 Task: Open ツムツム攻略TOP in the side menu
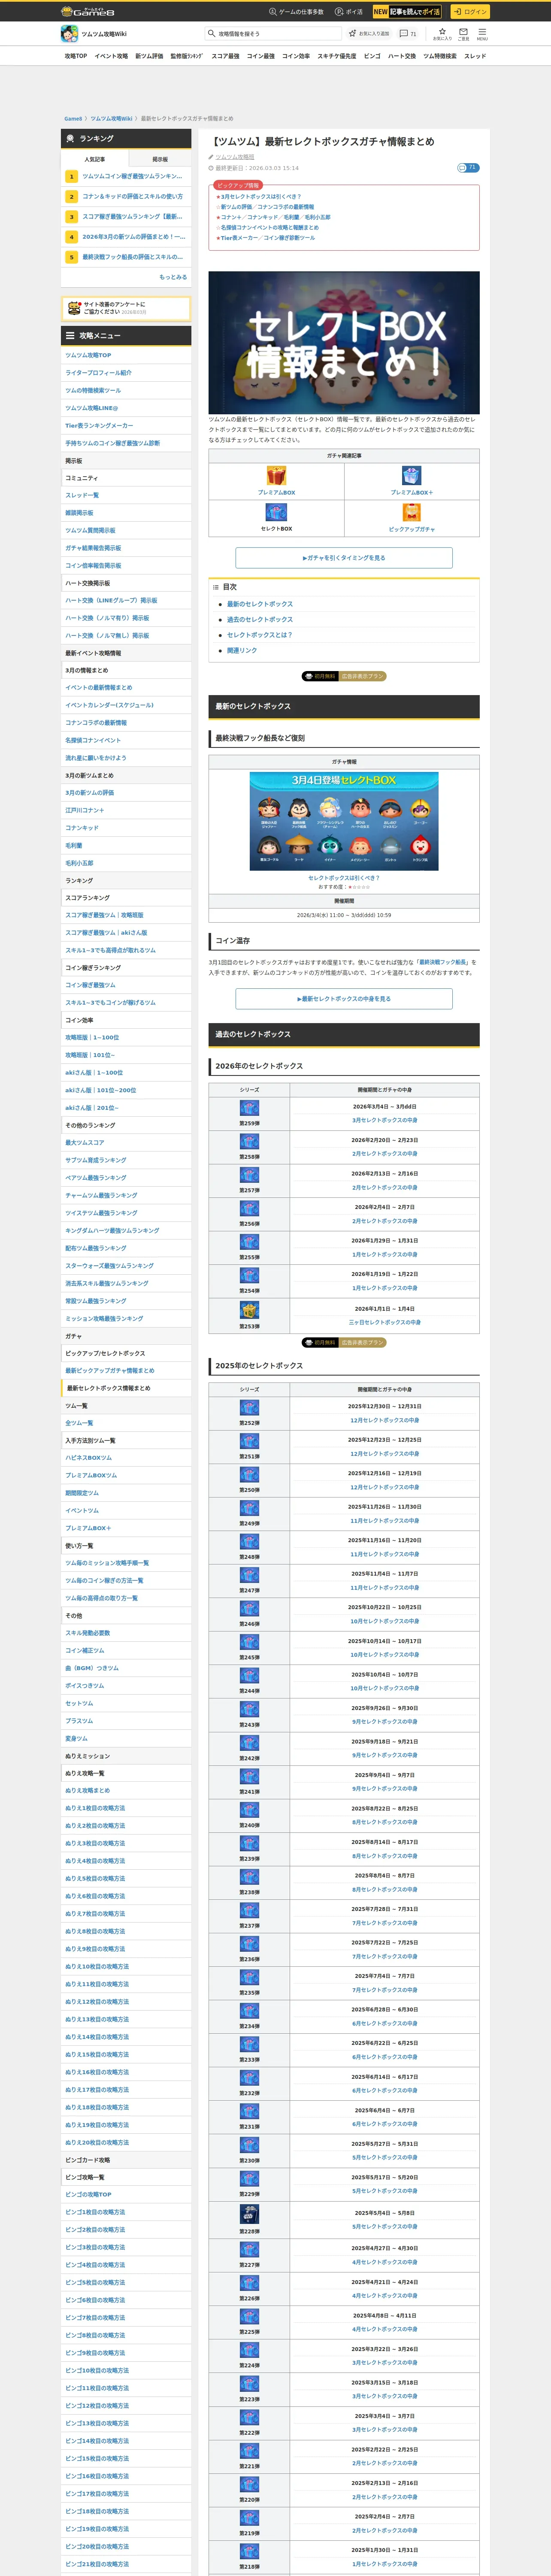pos(126,355)
